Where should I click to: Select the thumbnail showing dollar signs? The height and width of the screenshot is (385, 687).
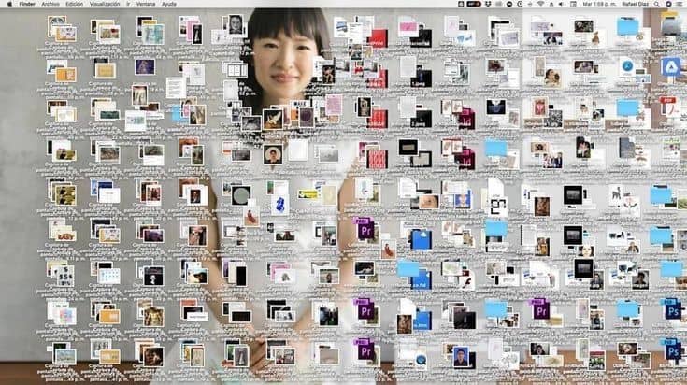tap(64, 276)
